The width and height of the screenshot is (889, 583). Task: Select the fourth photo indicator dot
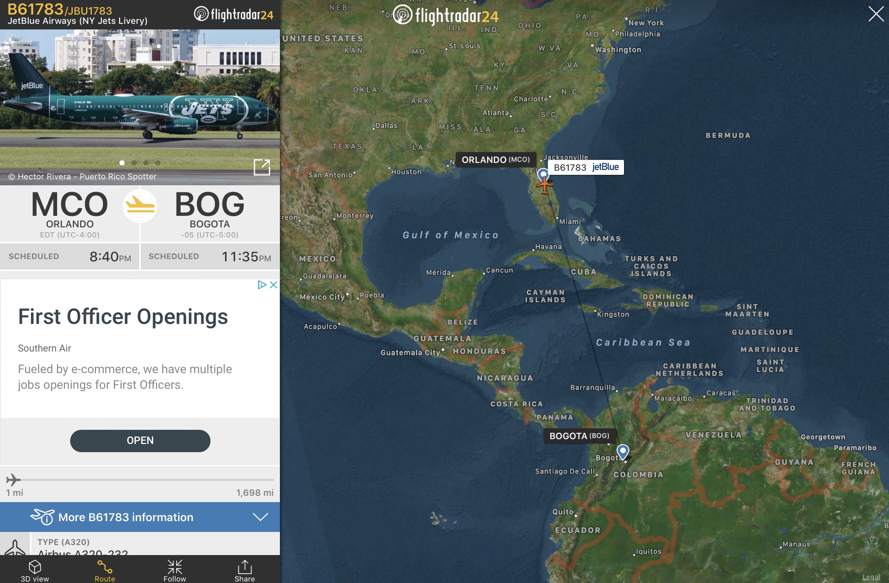(x=158, y=163)
